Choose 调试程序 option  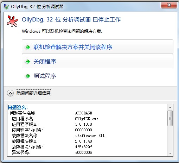pos(45,76)
